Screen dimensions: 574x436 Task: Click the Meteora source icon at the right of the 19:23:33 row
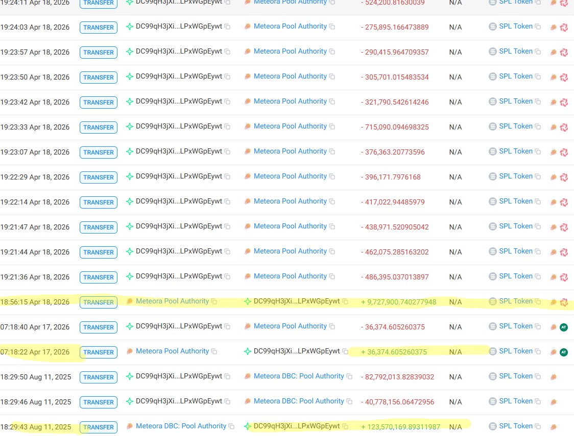pyautogui.click(x=554, y=127)
